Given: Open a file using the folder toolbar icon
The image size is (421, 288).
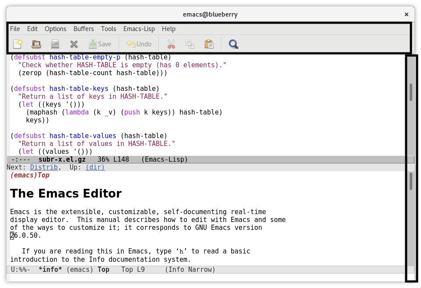Looking at the screenshot, I should [36, 44].
